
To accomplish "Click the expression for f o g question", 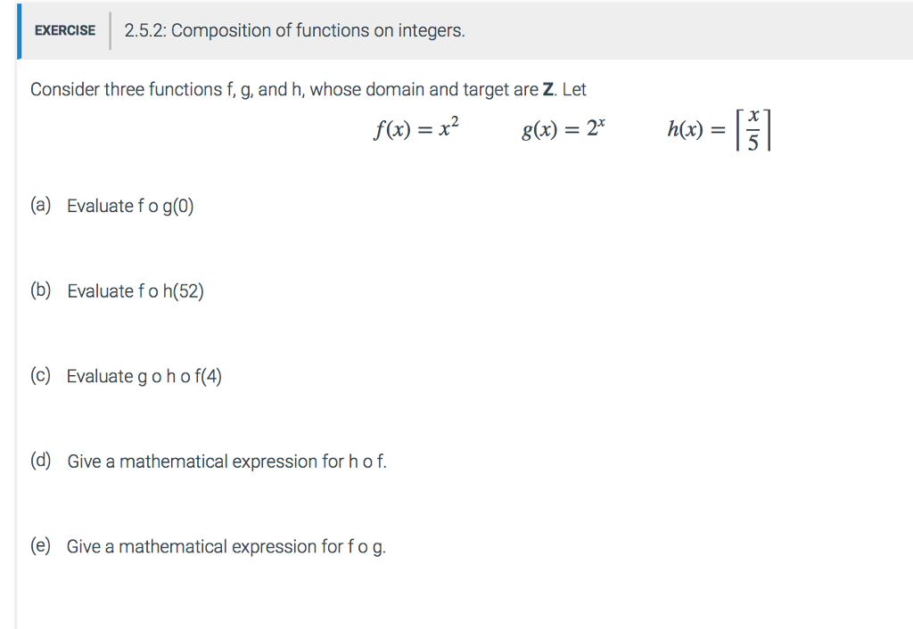I will 226,547.
